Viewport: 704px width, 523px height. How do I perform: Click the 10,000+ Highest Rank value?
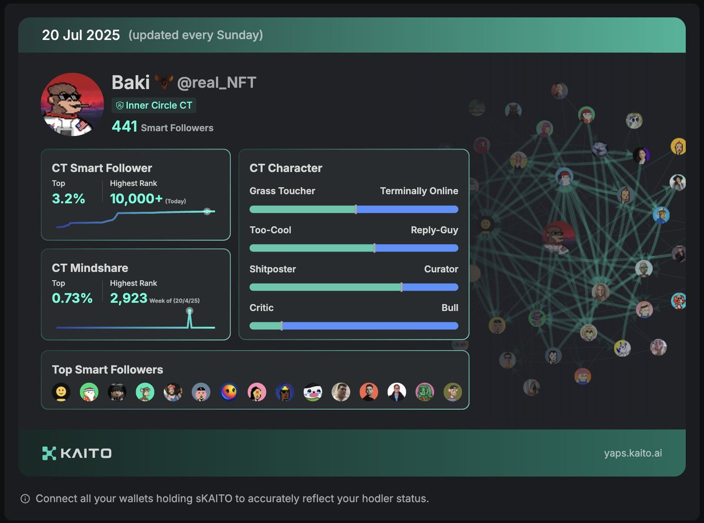(136, 199)
